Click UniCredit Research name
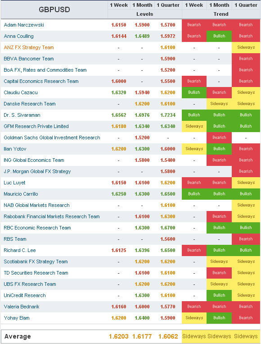Screen dimensions: 261x344 tap(25, 295)
